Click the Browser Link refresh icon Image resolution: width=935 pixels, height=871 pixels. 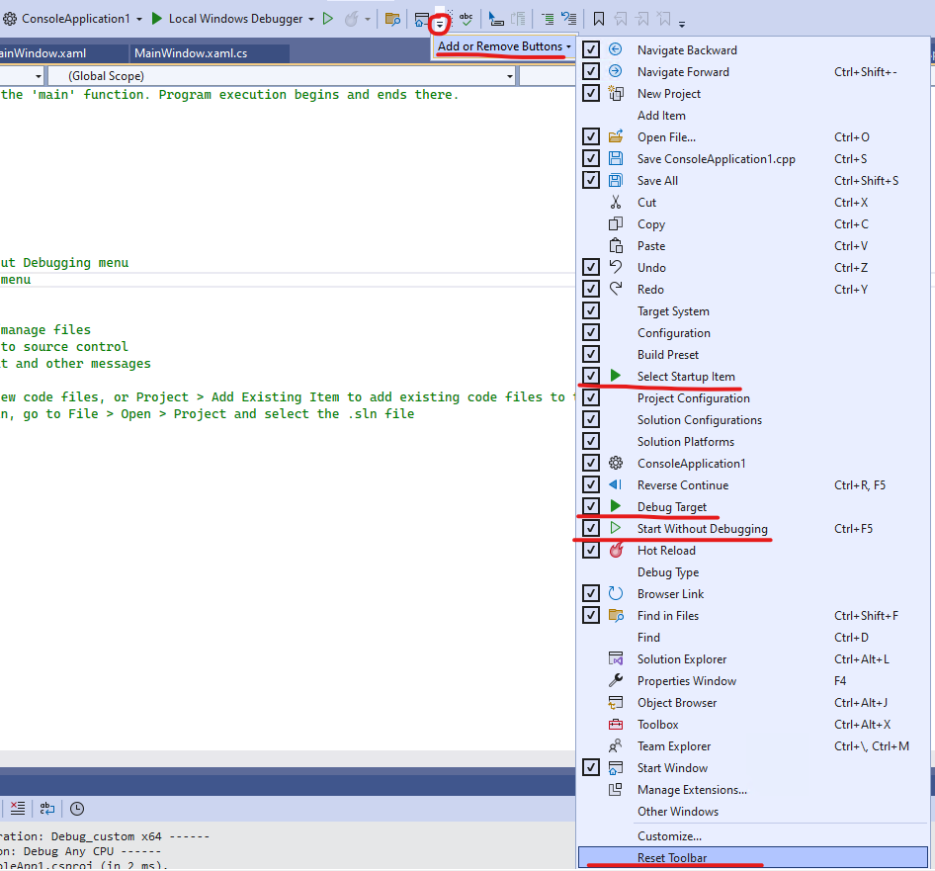click(x=616, y=593)
